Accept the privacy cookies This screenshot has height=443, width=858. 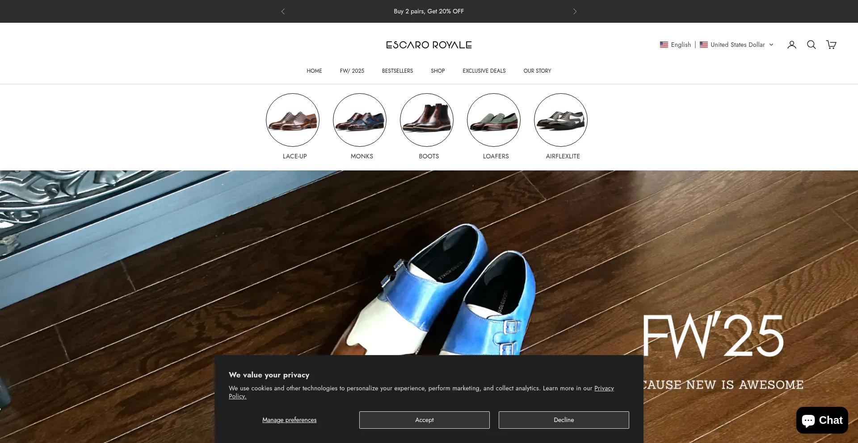[424, 420]
